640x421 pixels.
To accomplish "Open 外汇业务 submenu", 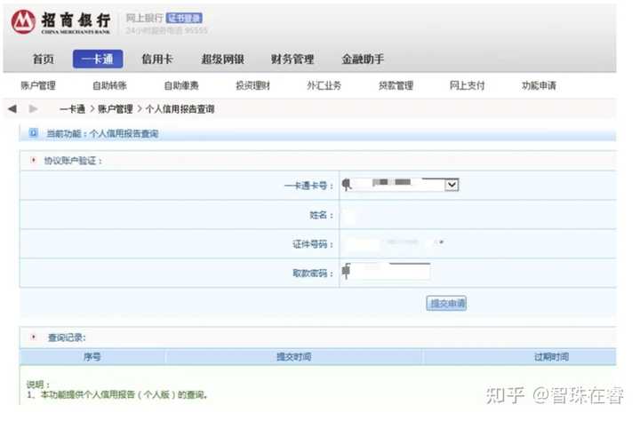I will click(324, 85).
